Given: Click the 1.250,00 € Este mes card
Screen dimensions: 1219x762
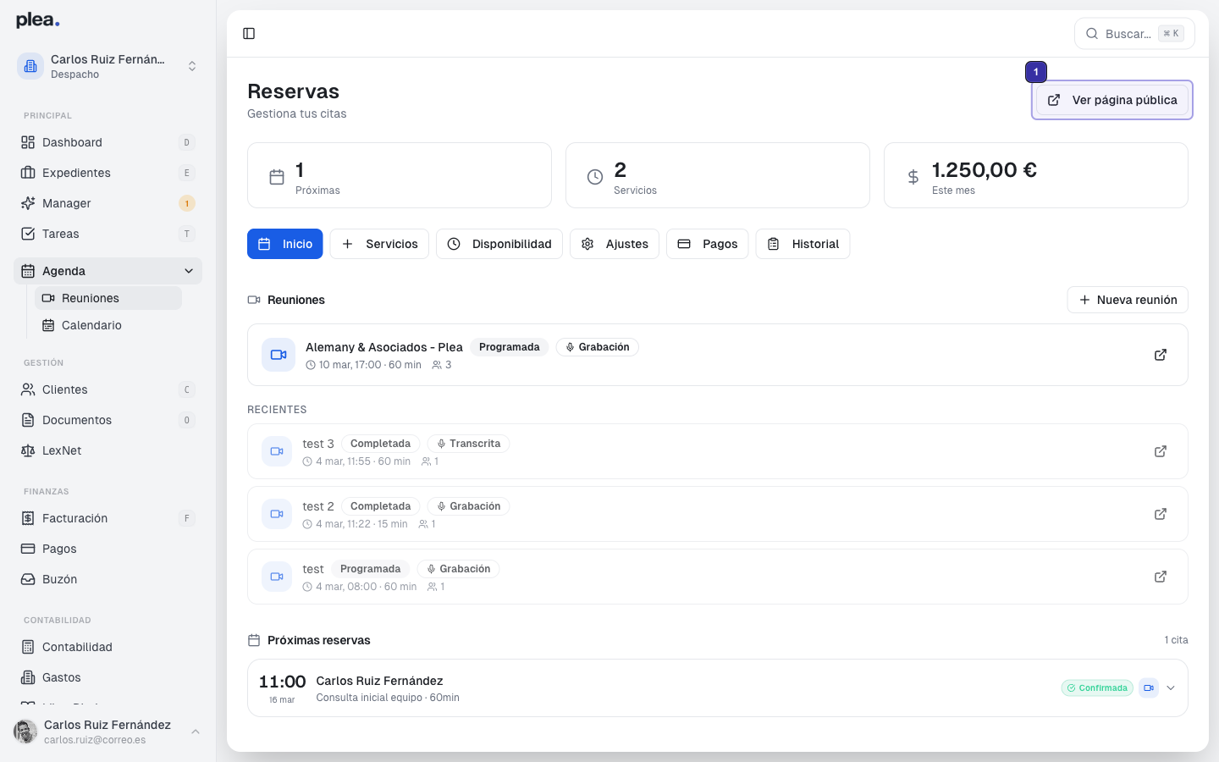Looking at the screenshot, I should point(1036,175).
